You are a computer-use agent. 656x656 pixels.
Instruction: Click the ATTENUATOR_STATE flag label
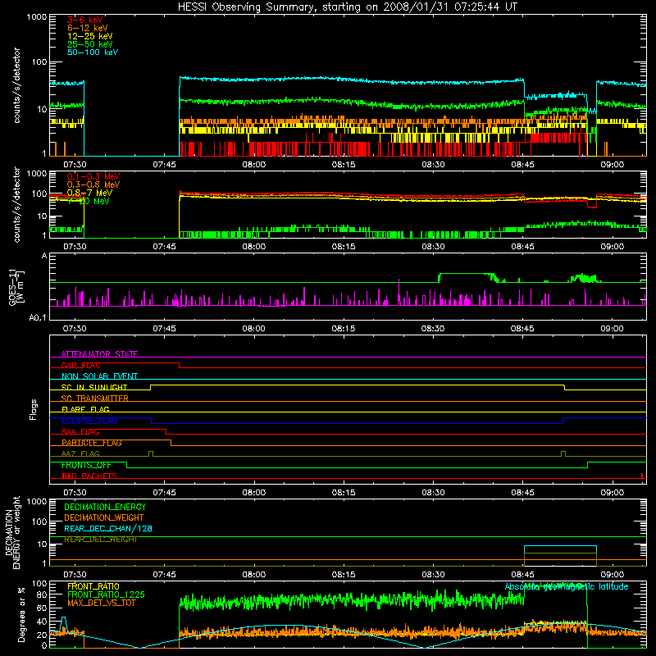99,354
